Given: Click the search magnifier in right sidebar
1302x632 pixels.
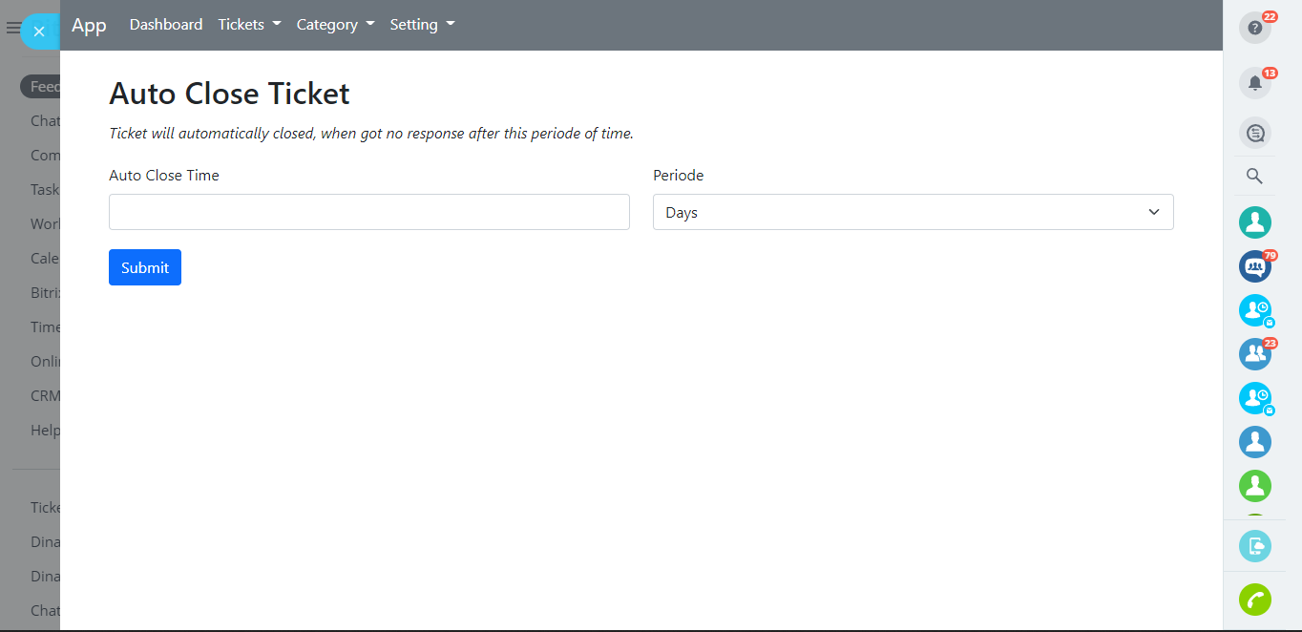Looking at the screenshot, I should (x=1254, y=177).
